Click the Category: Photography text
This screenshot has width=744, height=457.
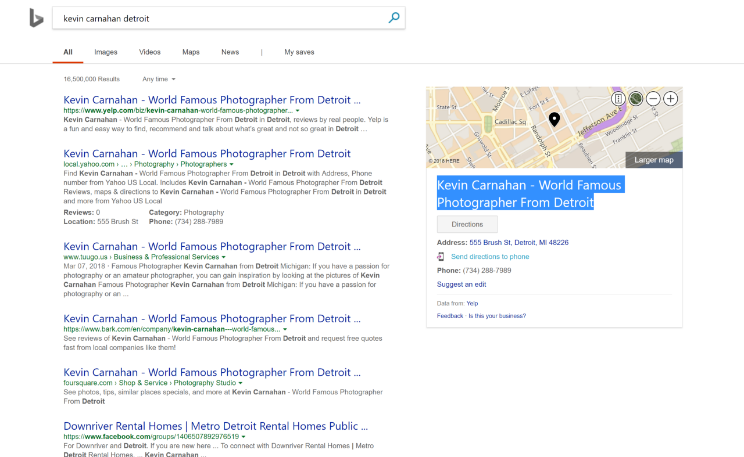point(187,213)
